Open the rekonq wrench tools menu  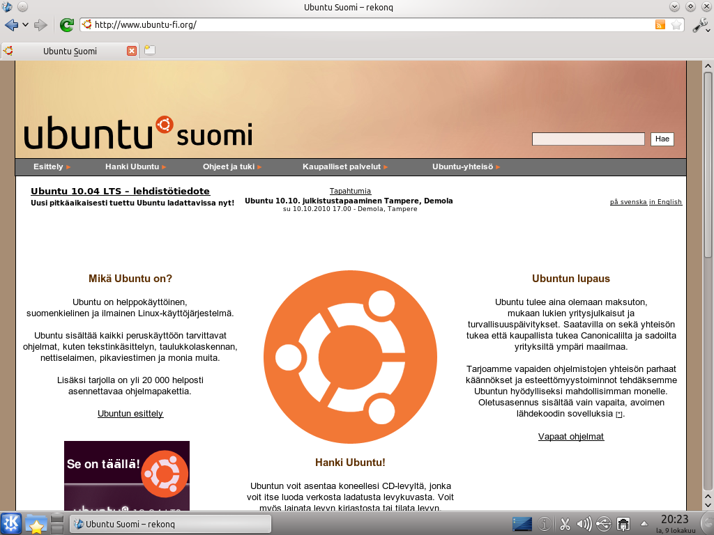click(700, 25)
